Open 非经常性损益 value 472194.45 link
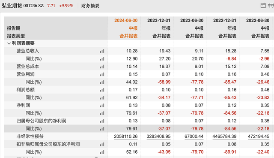 (259, 137)
